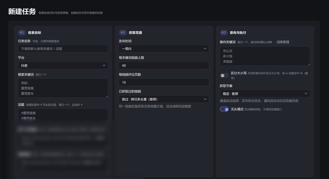
Task: Click the 话题 text area
Action: click(63, 114)
